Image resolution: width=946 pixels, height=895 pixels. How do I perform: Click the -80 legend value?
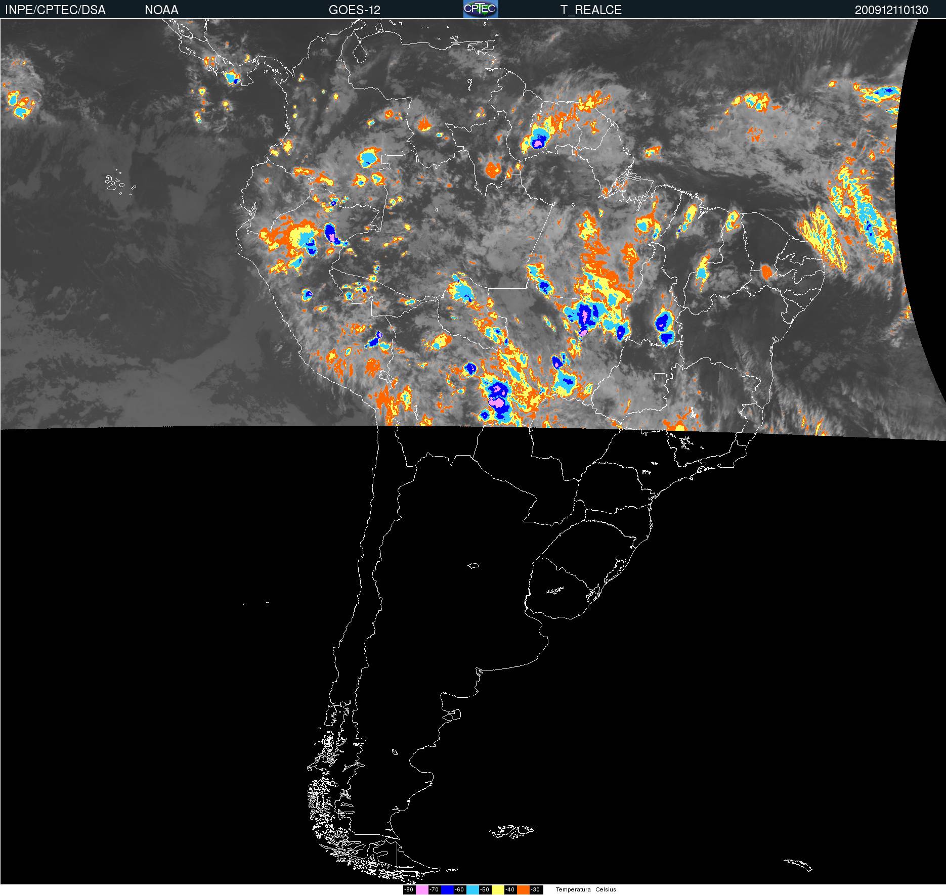(x=409, y=890)
